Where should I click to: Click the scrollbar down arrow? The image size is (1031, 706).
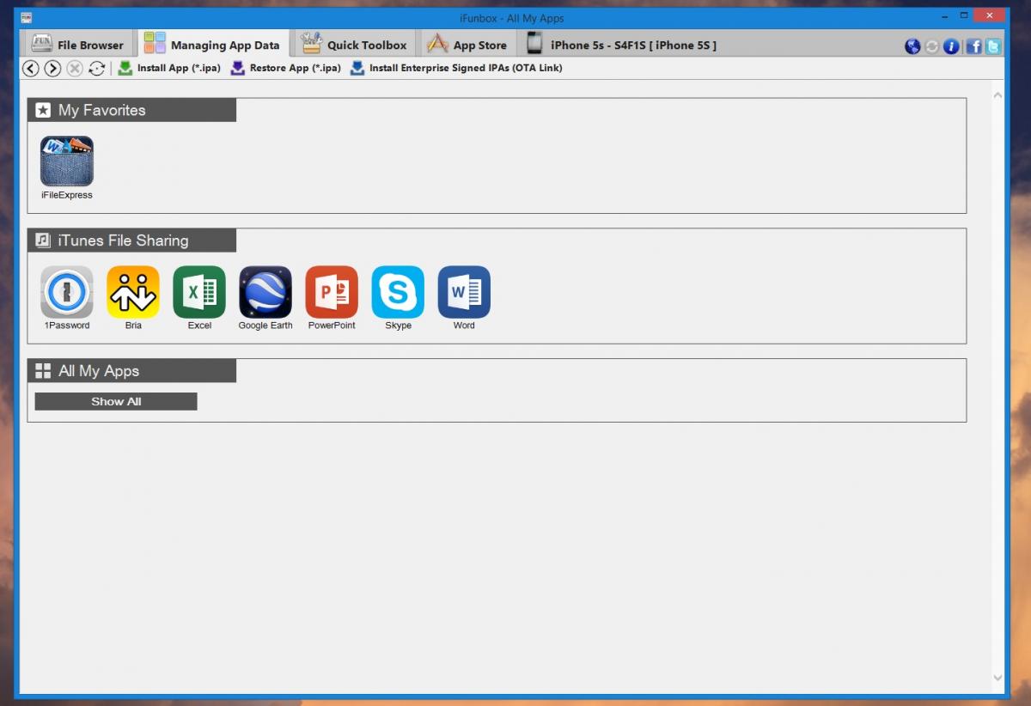pos(997,678)
